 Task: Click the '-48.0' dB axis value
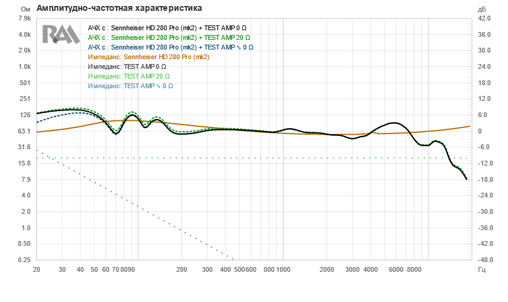point(485,260)
